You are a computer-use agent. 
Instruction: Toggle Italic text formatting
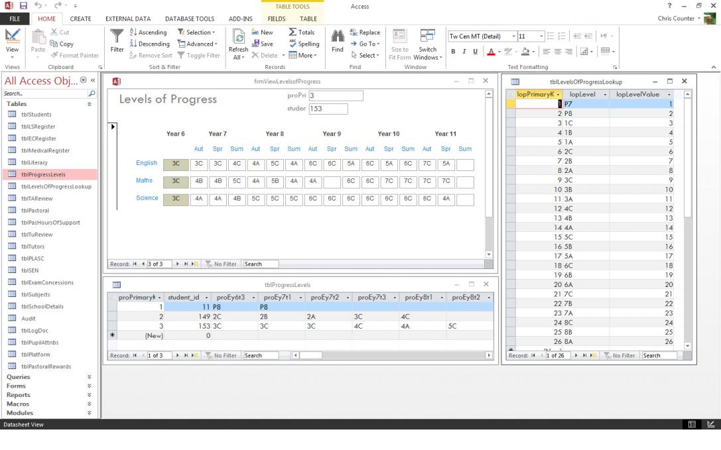click(464, 51)
